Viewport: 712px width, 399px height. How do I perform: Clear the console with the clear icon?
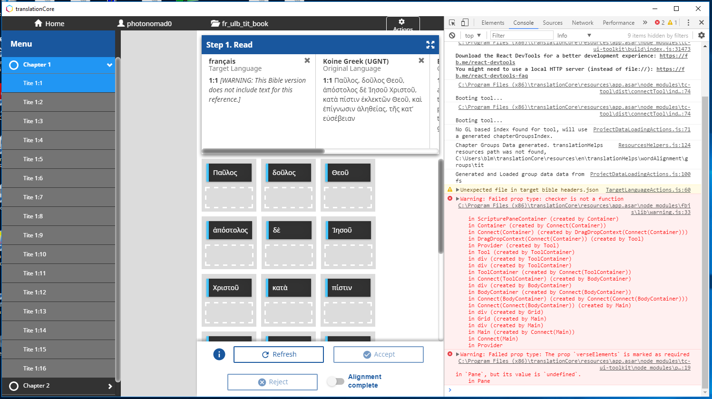point(452,35)
